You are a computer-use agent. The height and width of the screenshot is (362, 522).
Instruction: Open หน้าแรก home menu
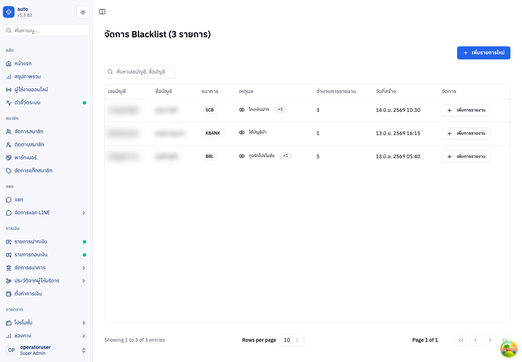tap(46, 63)
